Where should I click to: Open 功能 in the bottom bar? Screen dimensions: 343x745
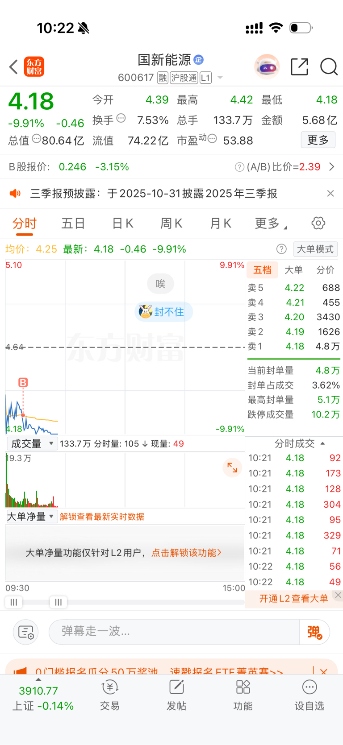coord(243,695)
